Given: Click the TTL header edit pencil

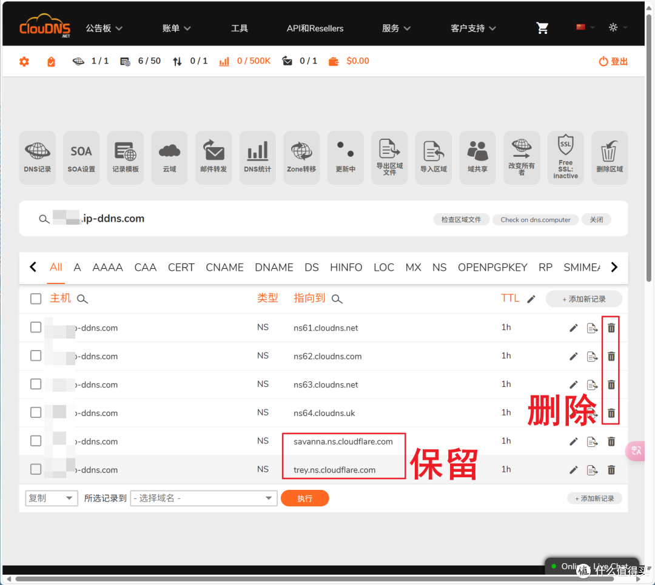Looking at the screenshot, I should coord(531,299).
